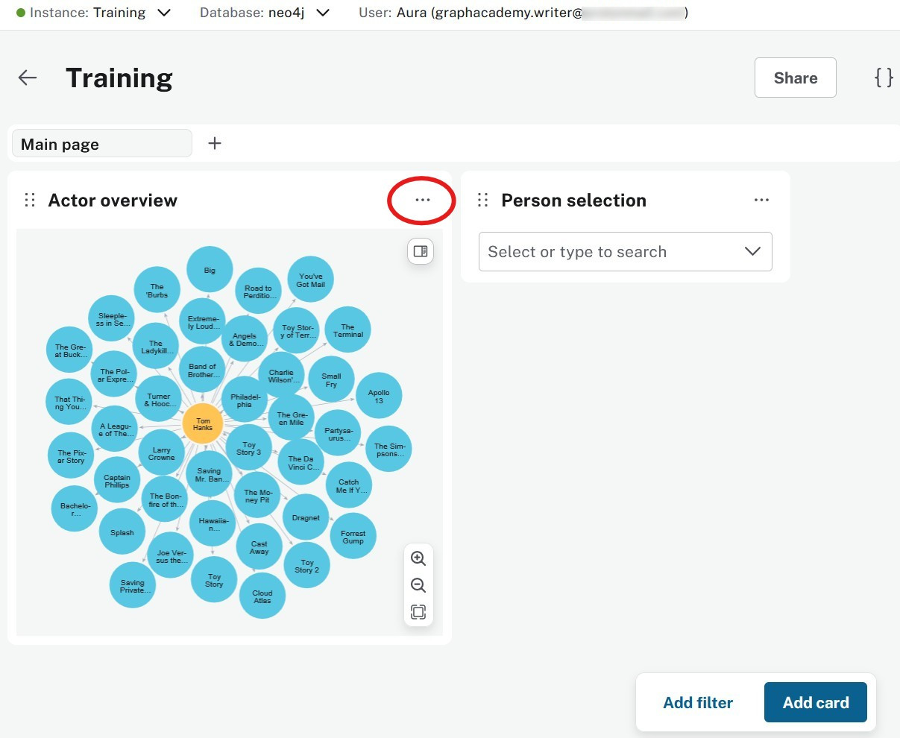Zoom out of the graph visualization
900x738 pixels.
(x=418, y=584)
